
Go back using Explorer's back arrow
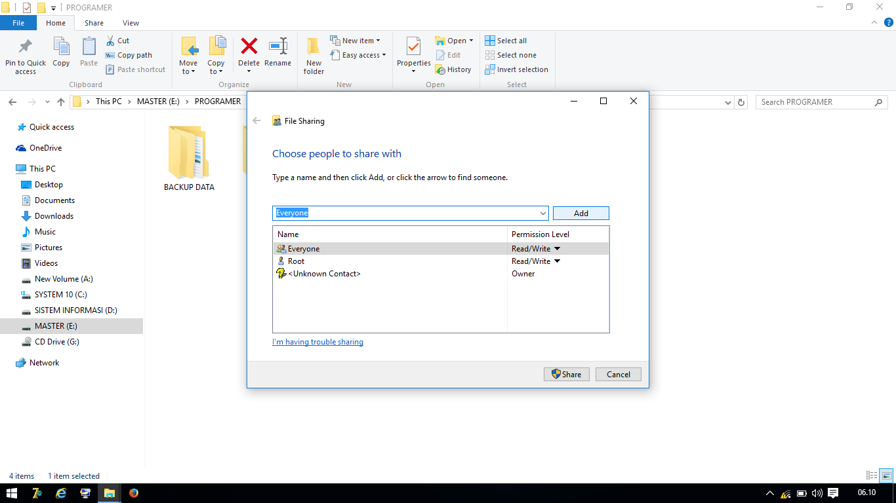(12, 102)
